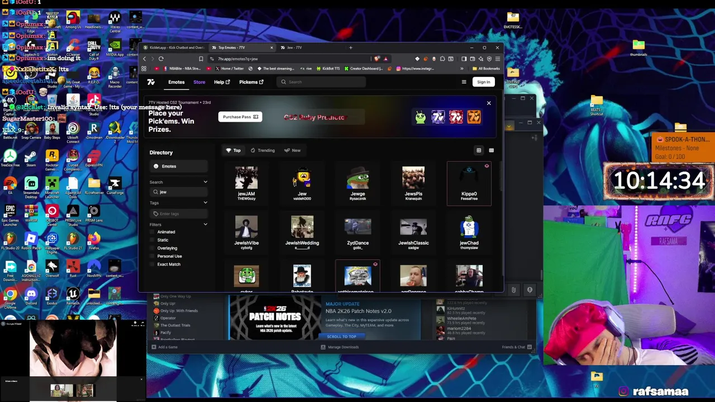Click the Purchase Pass button
The image size is (715, 402).
pyautogui.click(x=240, y=117)
